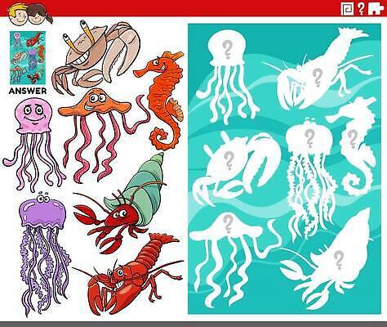Click the puzzle piece icon in header
This screenshot has width=387, height=327.
pos(376,9)
